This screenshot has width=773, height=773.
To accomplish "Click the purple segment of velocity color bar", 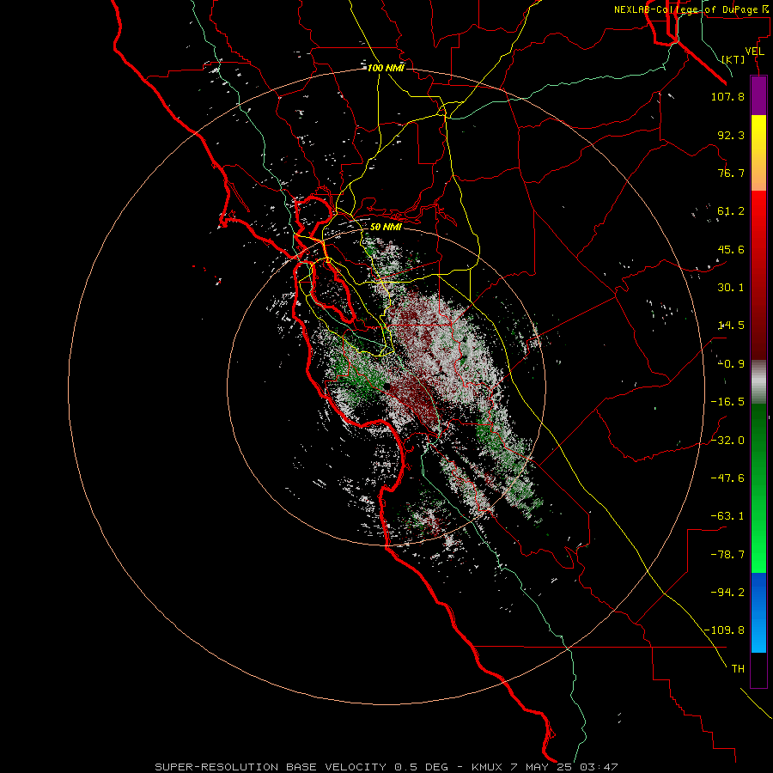I will 758,95.
